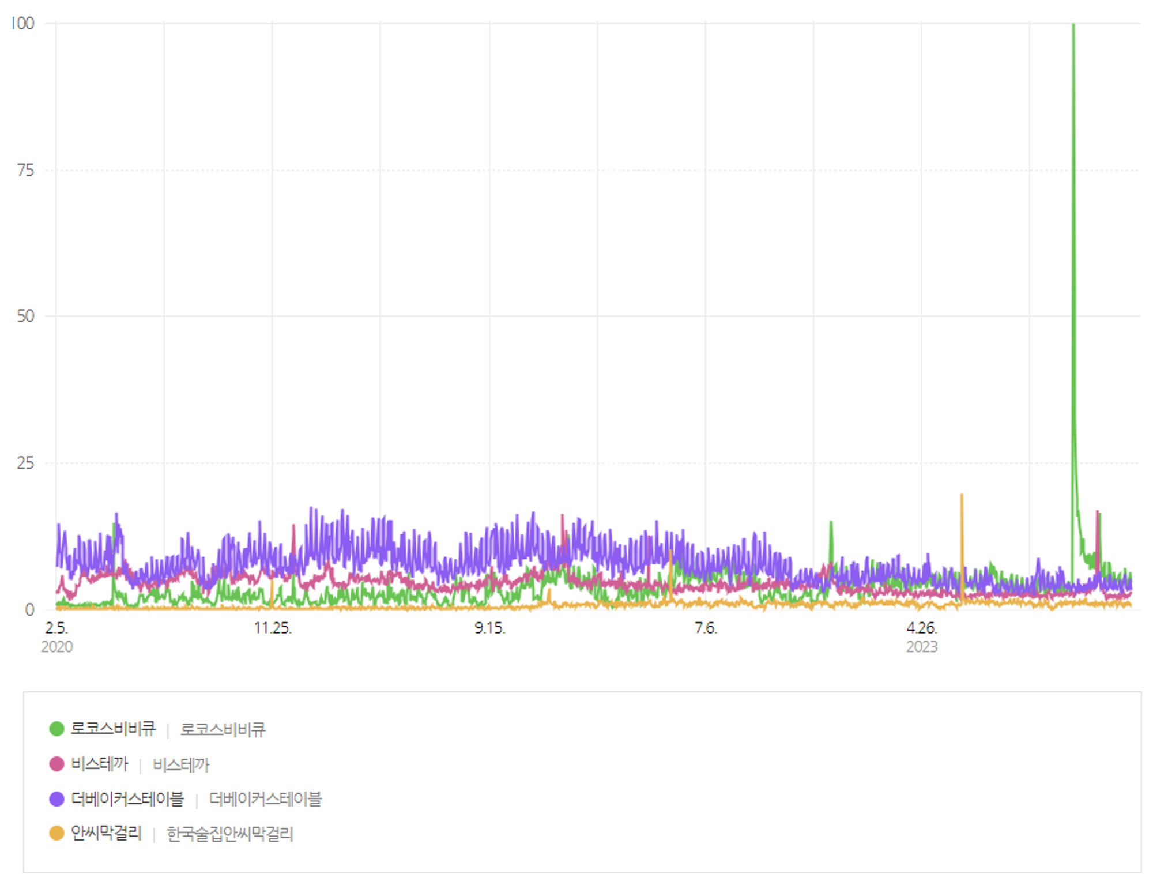Click the green 로코스비비큐 legend dot
The image size is (1153, 874).
click(56, 729)
